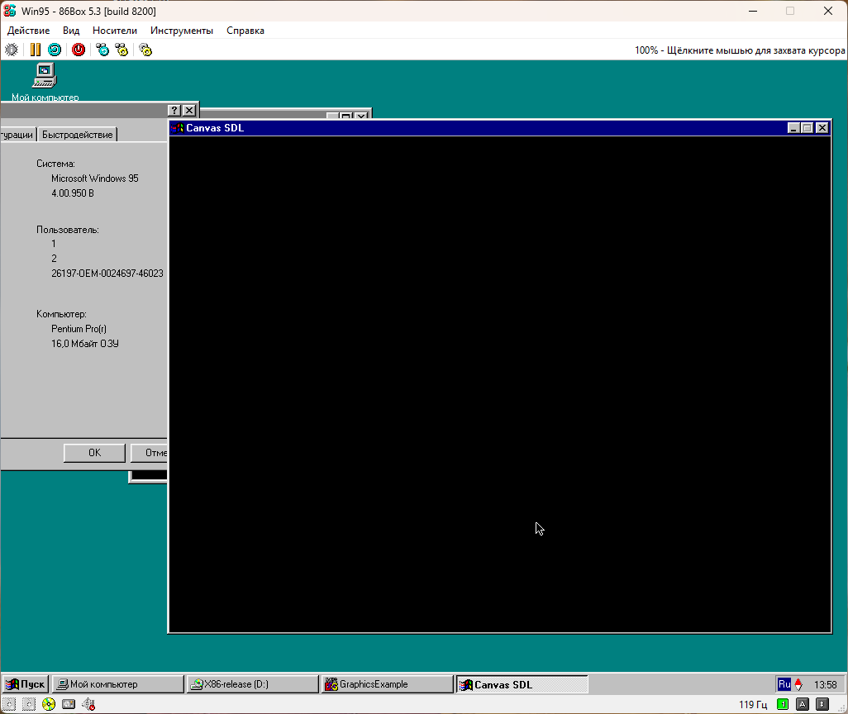Switch to X86-release (D:) taskbar button
Image resolution: width=848 pixels, height=714 pixels.
[x=253, y=684]
